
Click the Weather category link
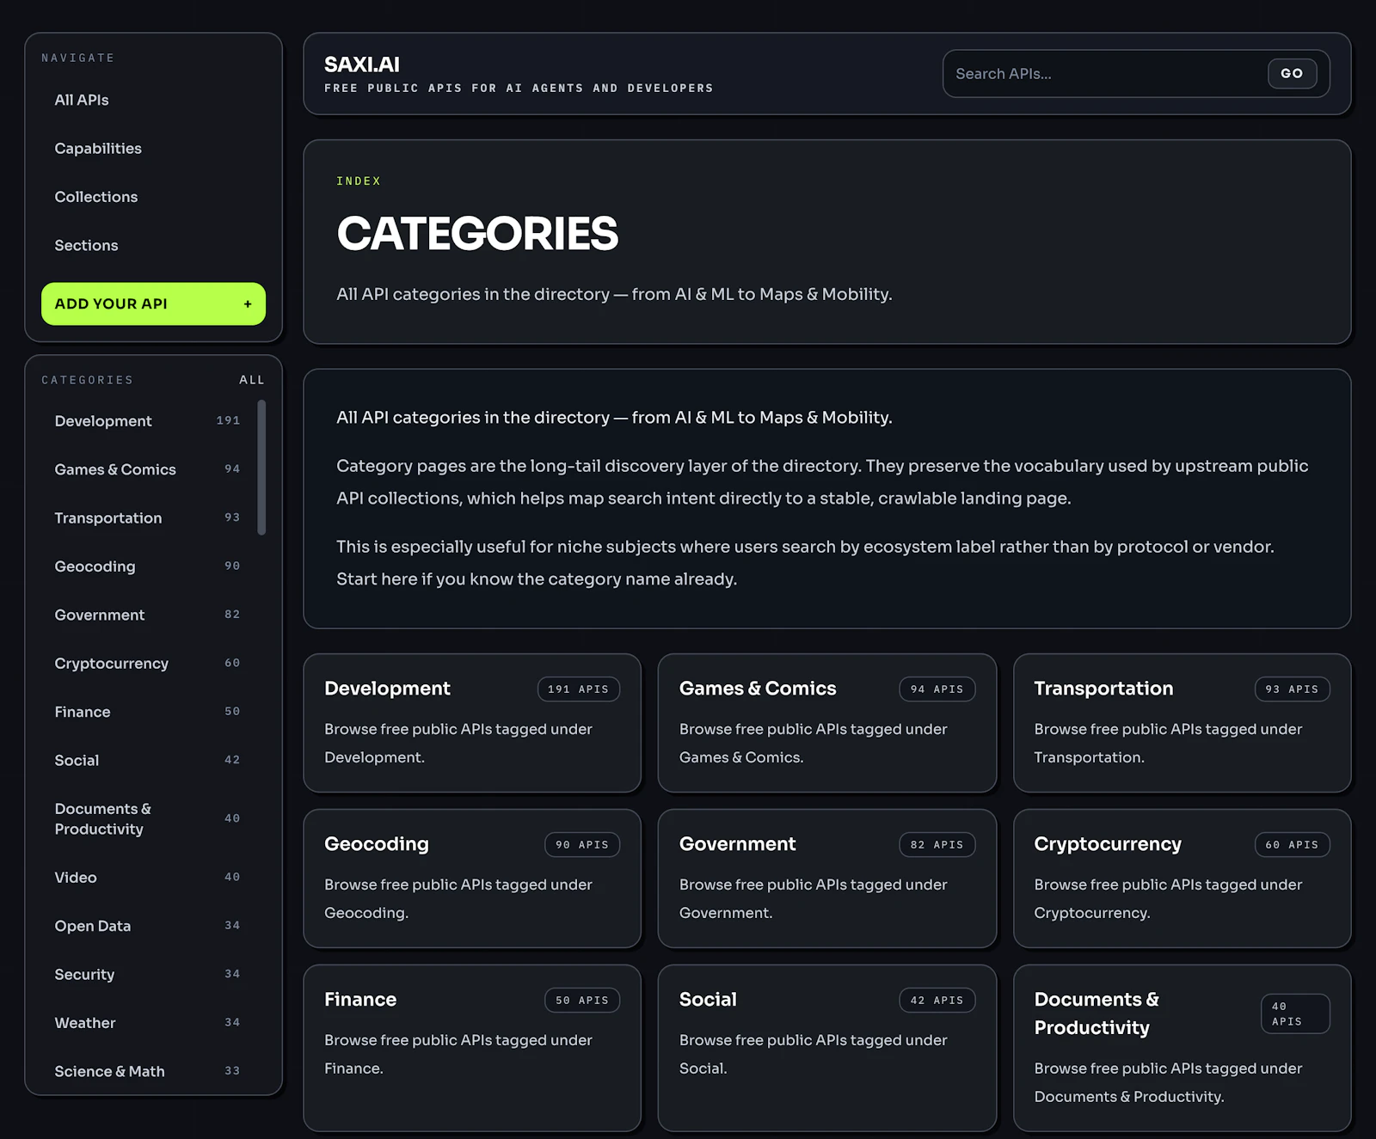point(84,1022)
